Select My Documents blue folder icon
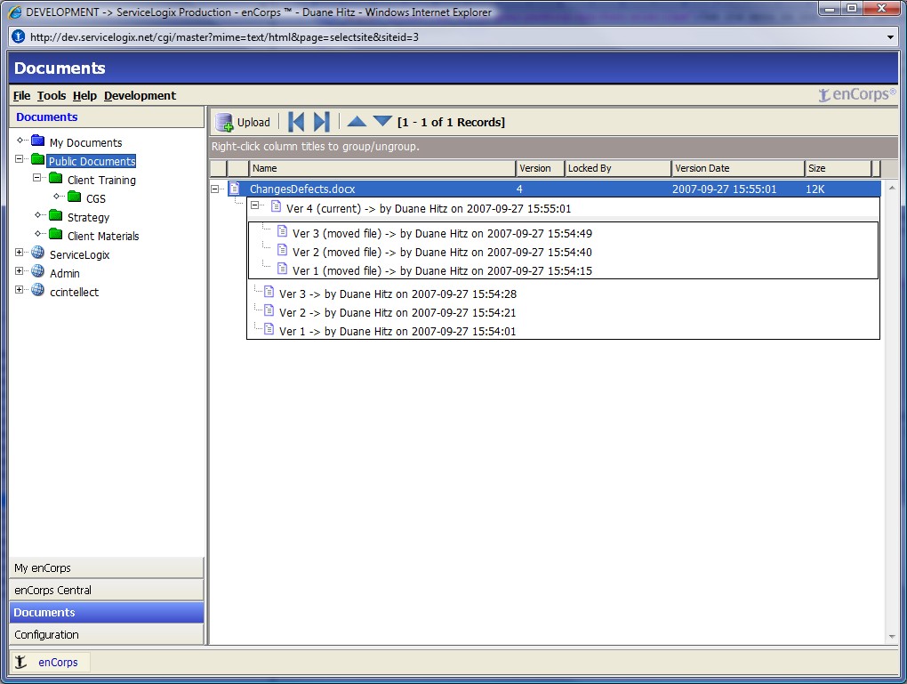 tap(38, 141)
